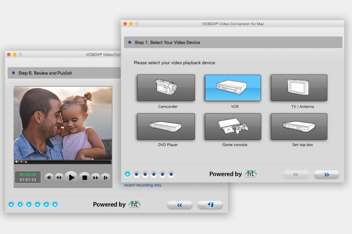The height and width of the screenshot is (234, 352).
Task: Go back in the Step 6 window
Action: (180, 205)
